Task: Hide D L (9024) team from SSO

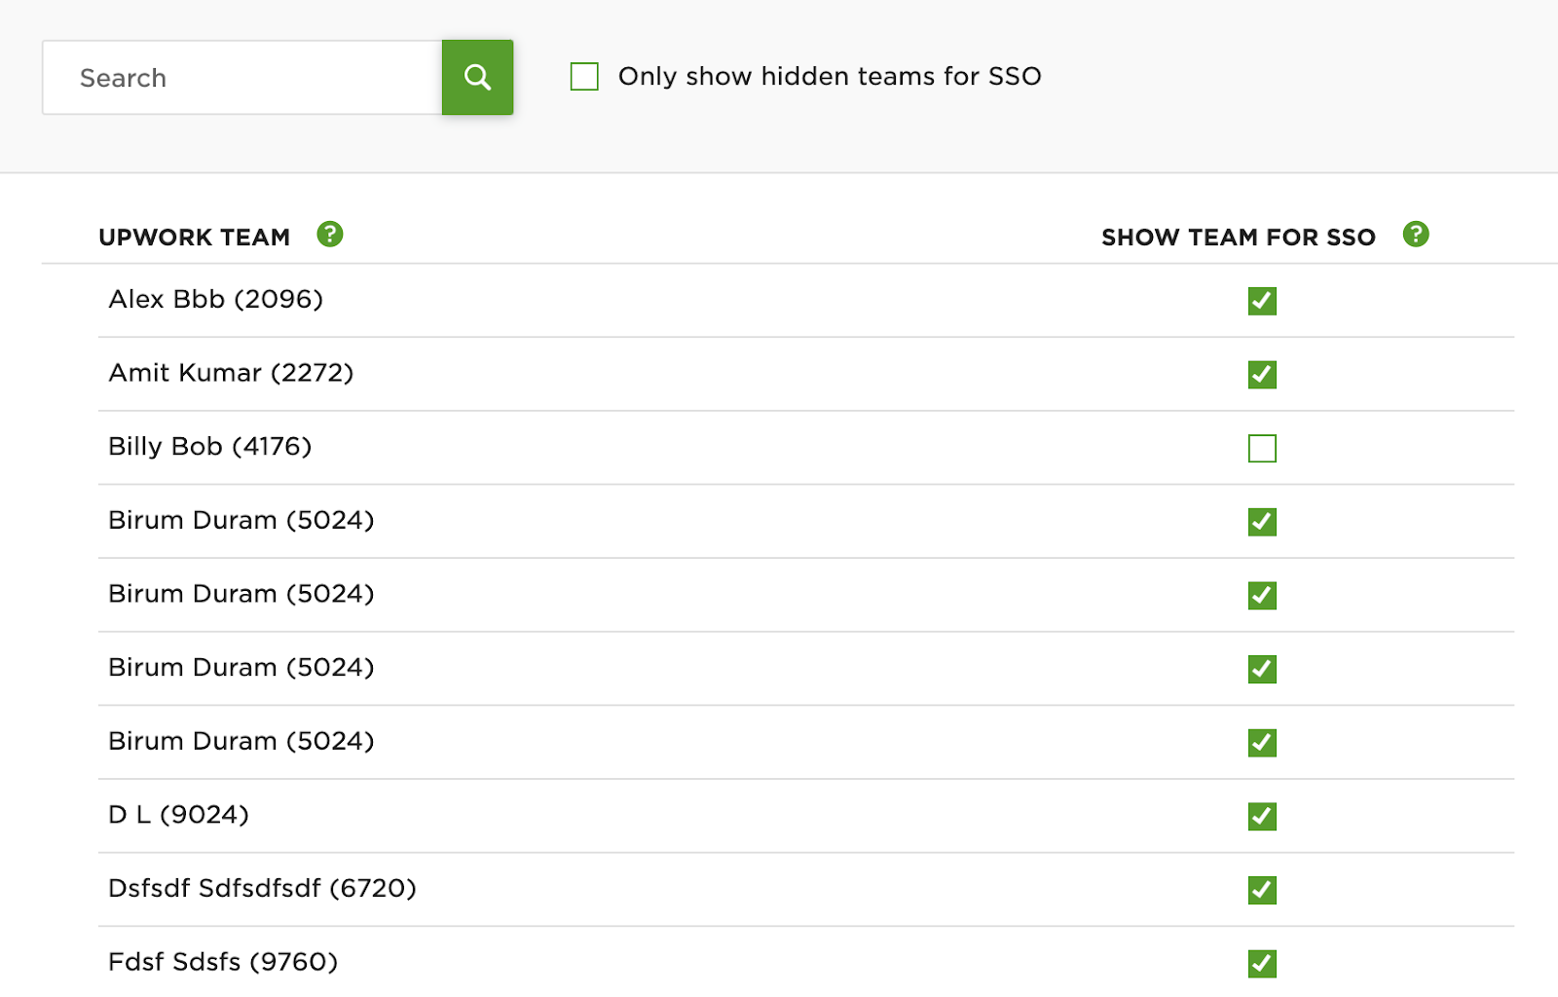Action: point(1262,816)
